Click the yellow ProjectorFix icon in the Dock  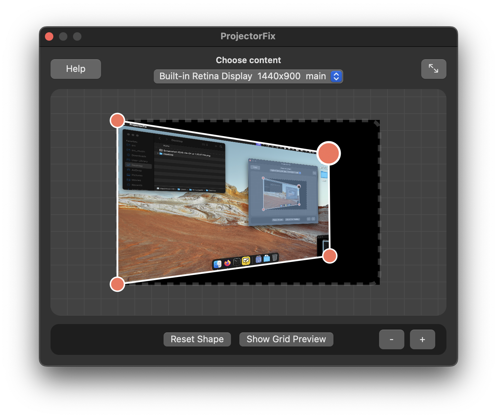coord(246,261)
